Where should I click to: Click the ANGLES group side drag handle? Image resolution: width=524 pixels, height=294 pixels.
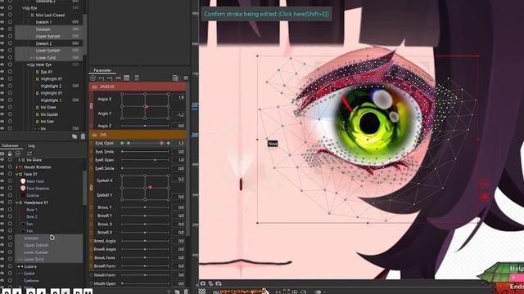(x=91, y=106)
